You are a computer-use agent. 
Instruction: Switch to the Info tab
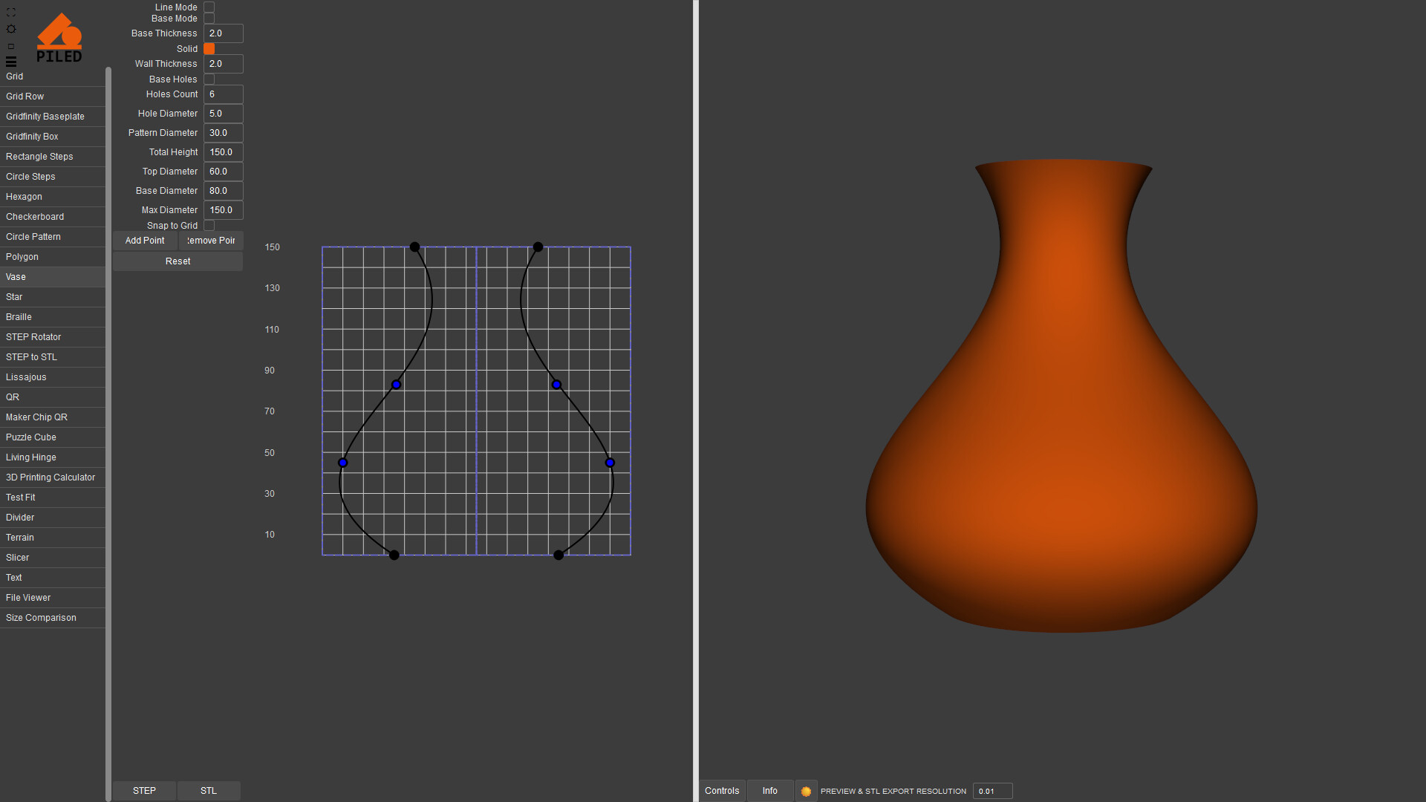point(769,791)
